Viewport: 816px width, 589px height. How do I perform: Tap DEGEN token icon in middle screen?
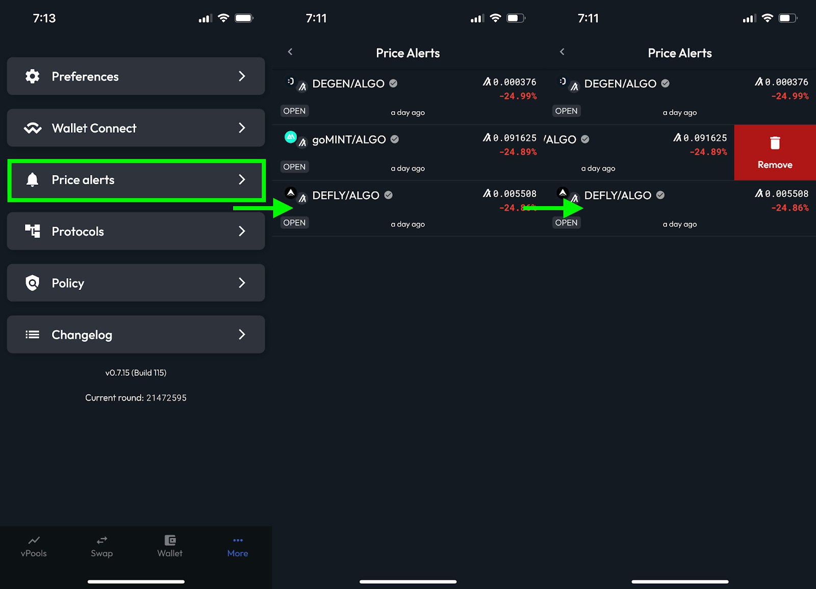click(x=291, y=81)
